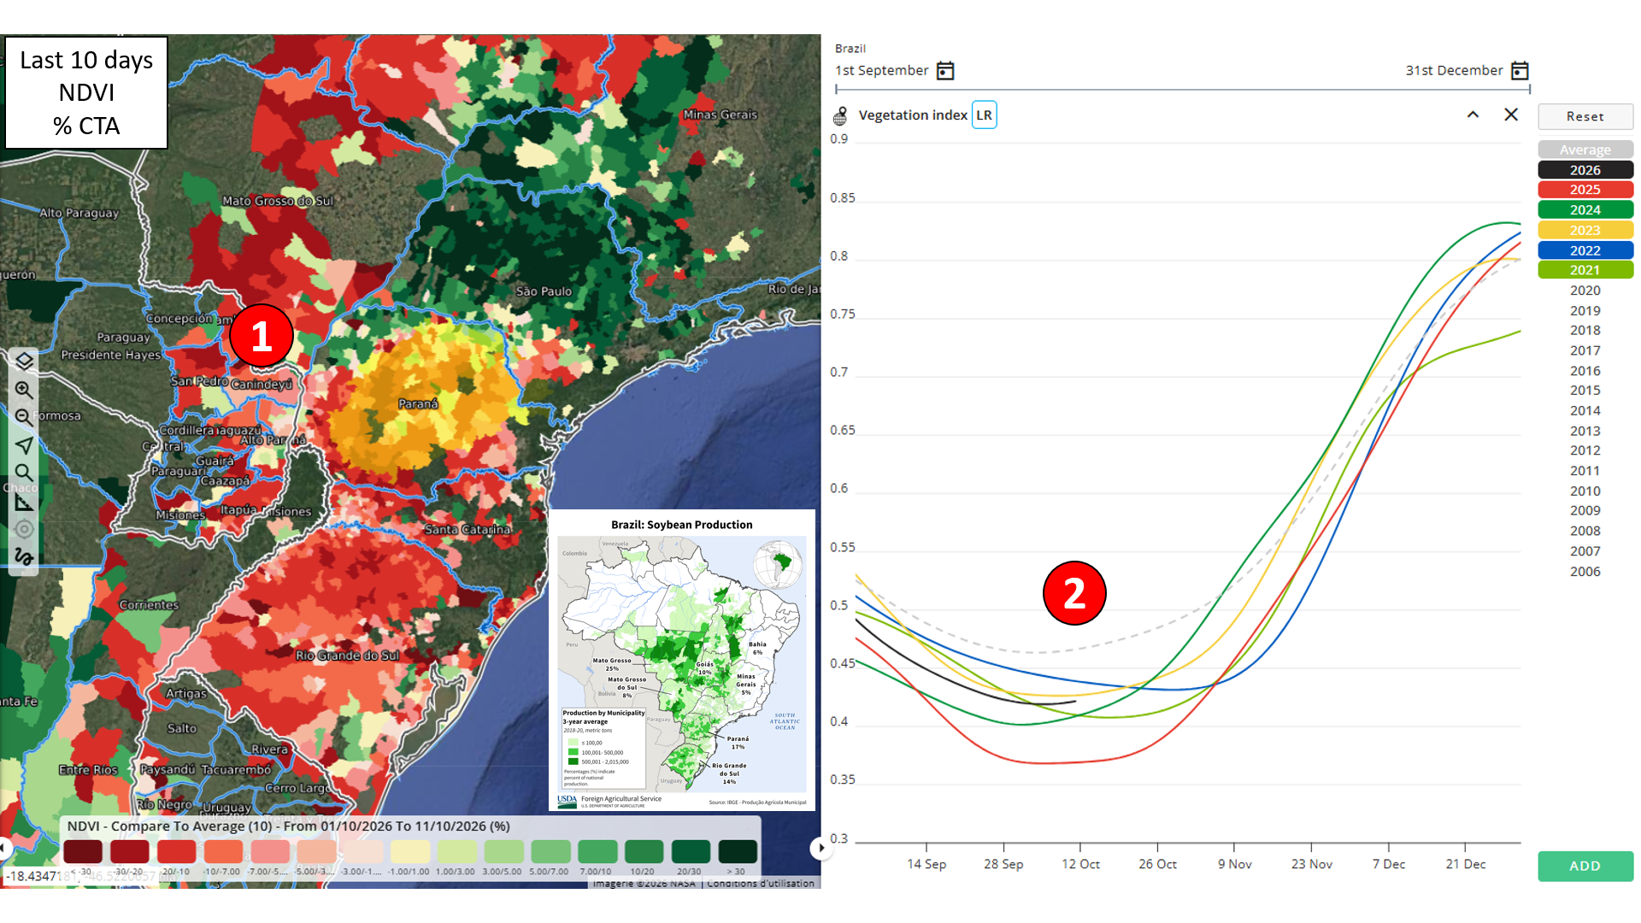This screenshot has height=923, width=1641.
Task: Toggle the LR badge next to Vegetation index
Action: (985, 115)
